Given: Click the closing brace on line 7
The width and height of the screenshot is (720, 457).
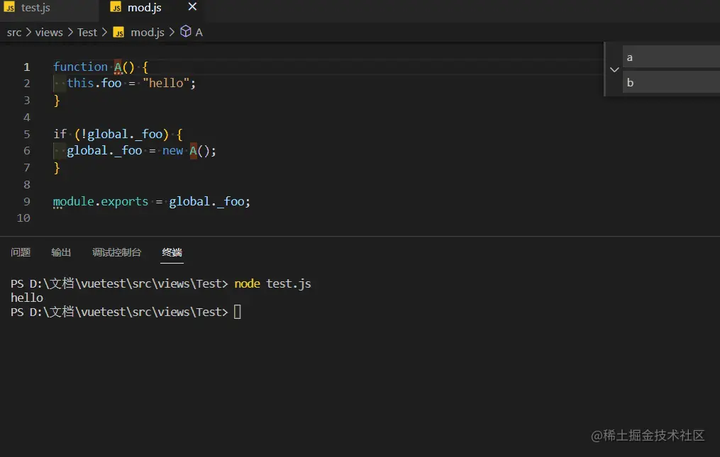Looking at the screenshot, I should pos(57,167).
